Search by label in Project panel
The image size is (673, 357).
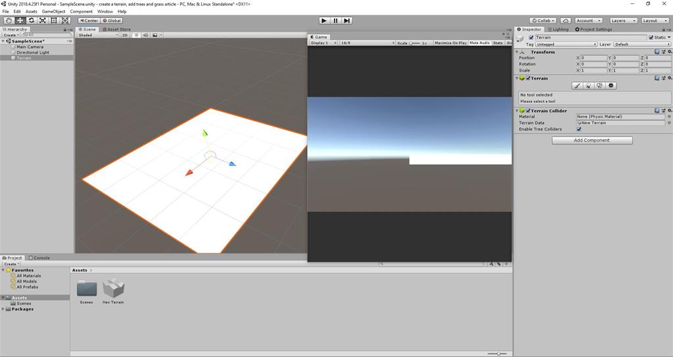point(499,264)
